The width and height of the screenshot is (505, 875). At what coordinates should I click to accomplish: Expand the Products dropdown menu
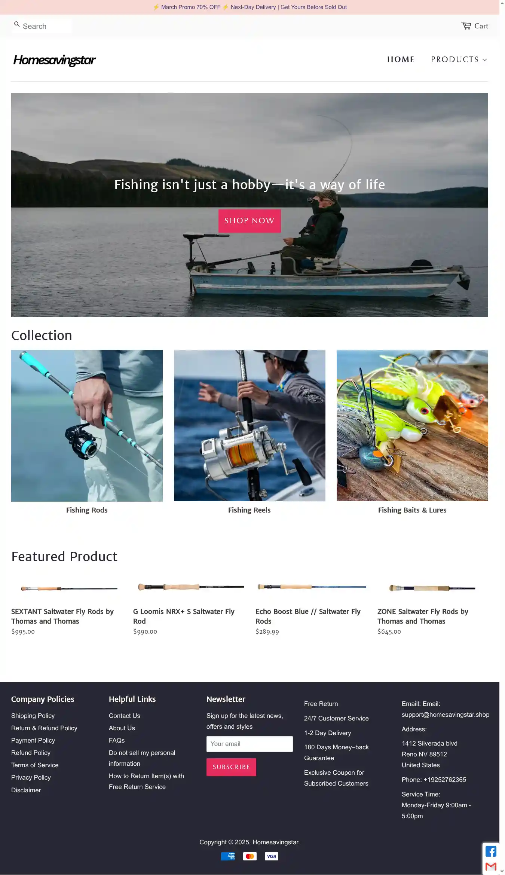click(x=459, y=59)
